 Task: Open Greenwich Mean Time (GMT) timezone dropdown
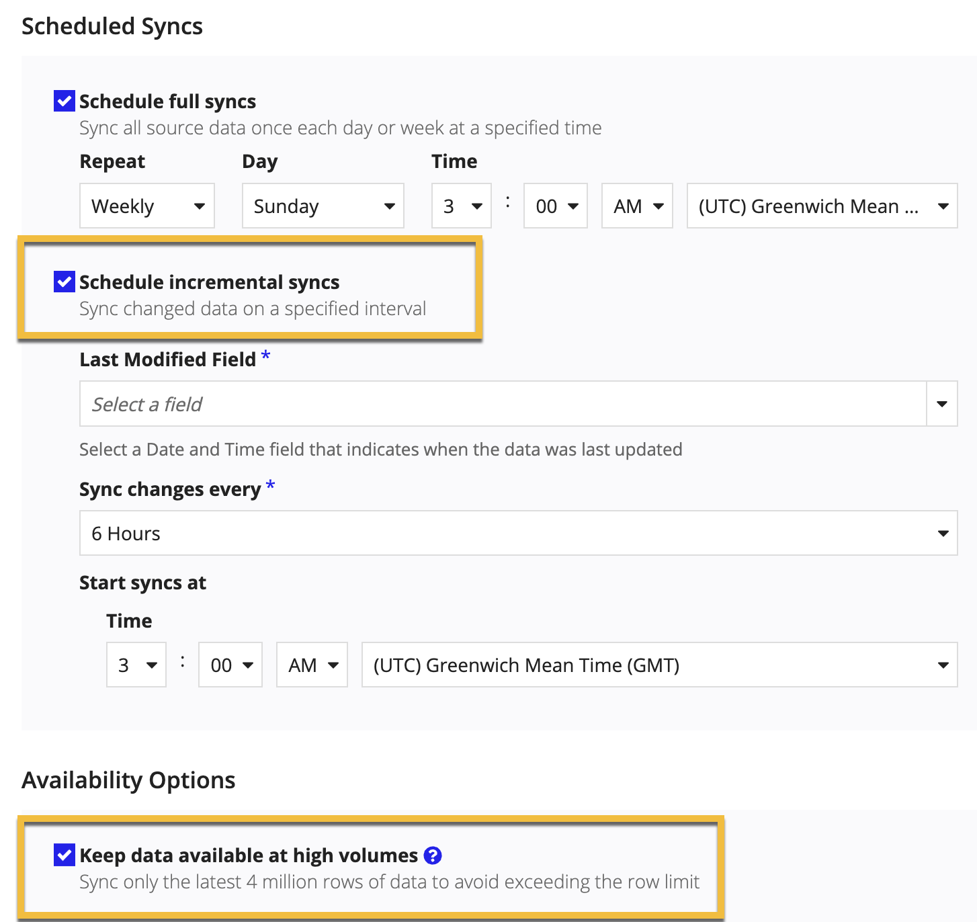(660, 665)
